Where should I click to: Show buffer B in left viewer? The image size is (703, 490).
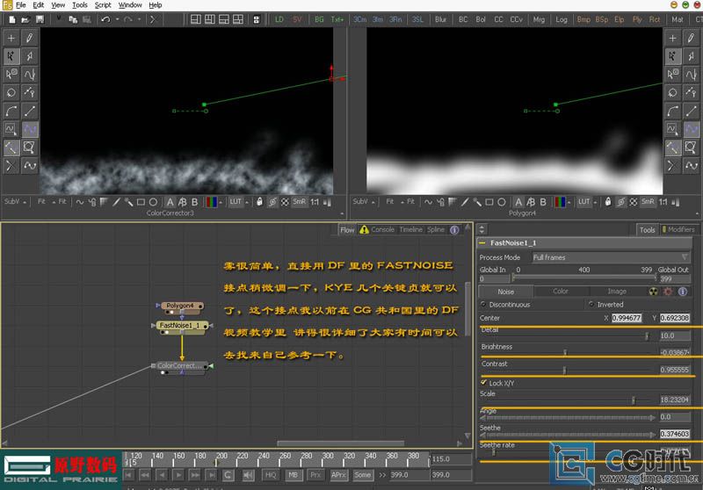coord(194,203)
